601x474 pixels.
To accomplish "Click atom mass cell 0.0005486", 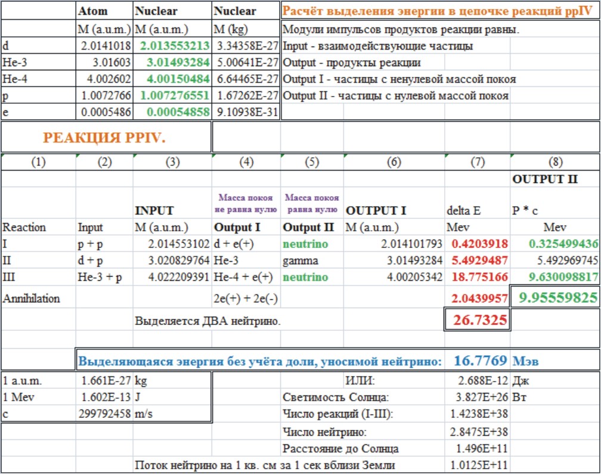I will tap(105, 112).
